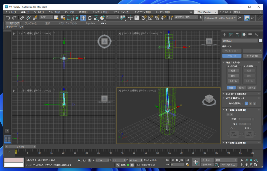This screenshot has width=267, height=171.
Task: Click Rectangular Selection Region icon
Action: pos(69,18)
